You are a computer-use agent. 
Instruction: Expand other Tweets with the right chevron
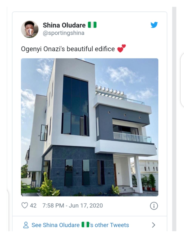[x=154, y=225]
